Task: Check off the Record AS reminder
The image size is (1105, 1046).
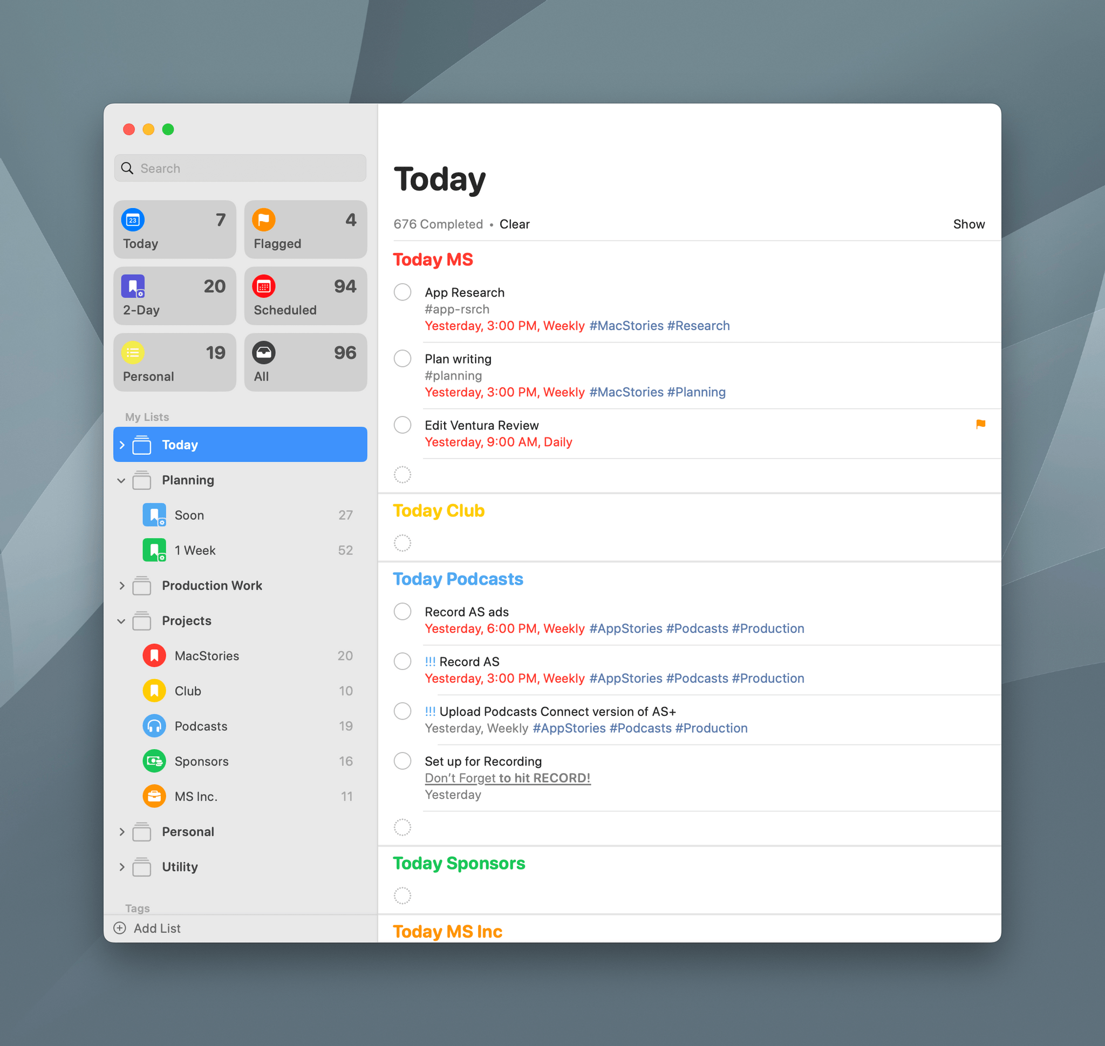Action: 402,661
